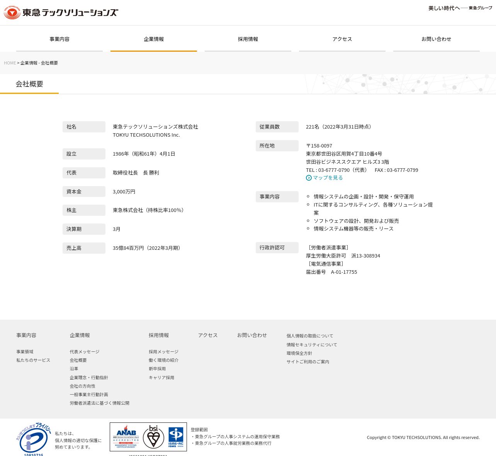The height and width of the screenshot is (456, 496).
Task: Click the 従業員数 label cell
Action: tap(277, 127)
